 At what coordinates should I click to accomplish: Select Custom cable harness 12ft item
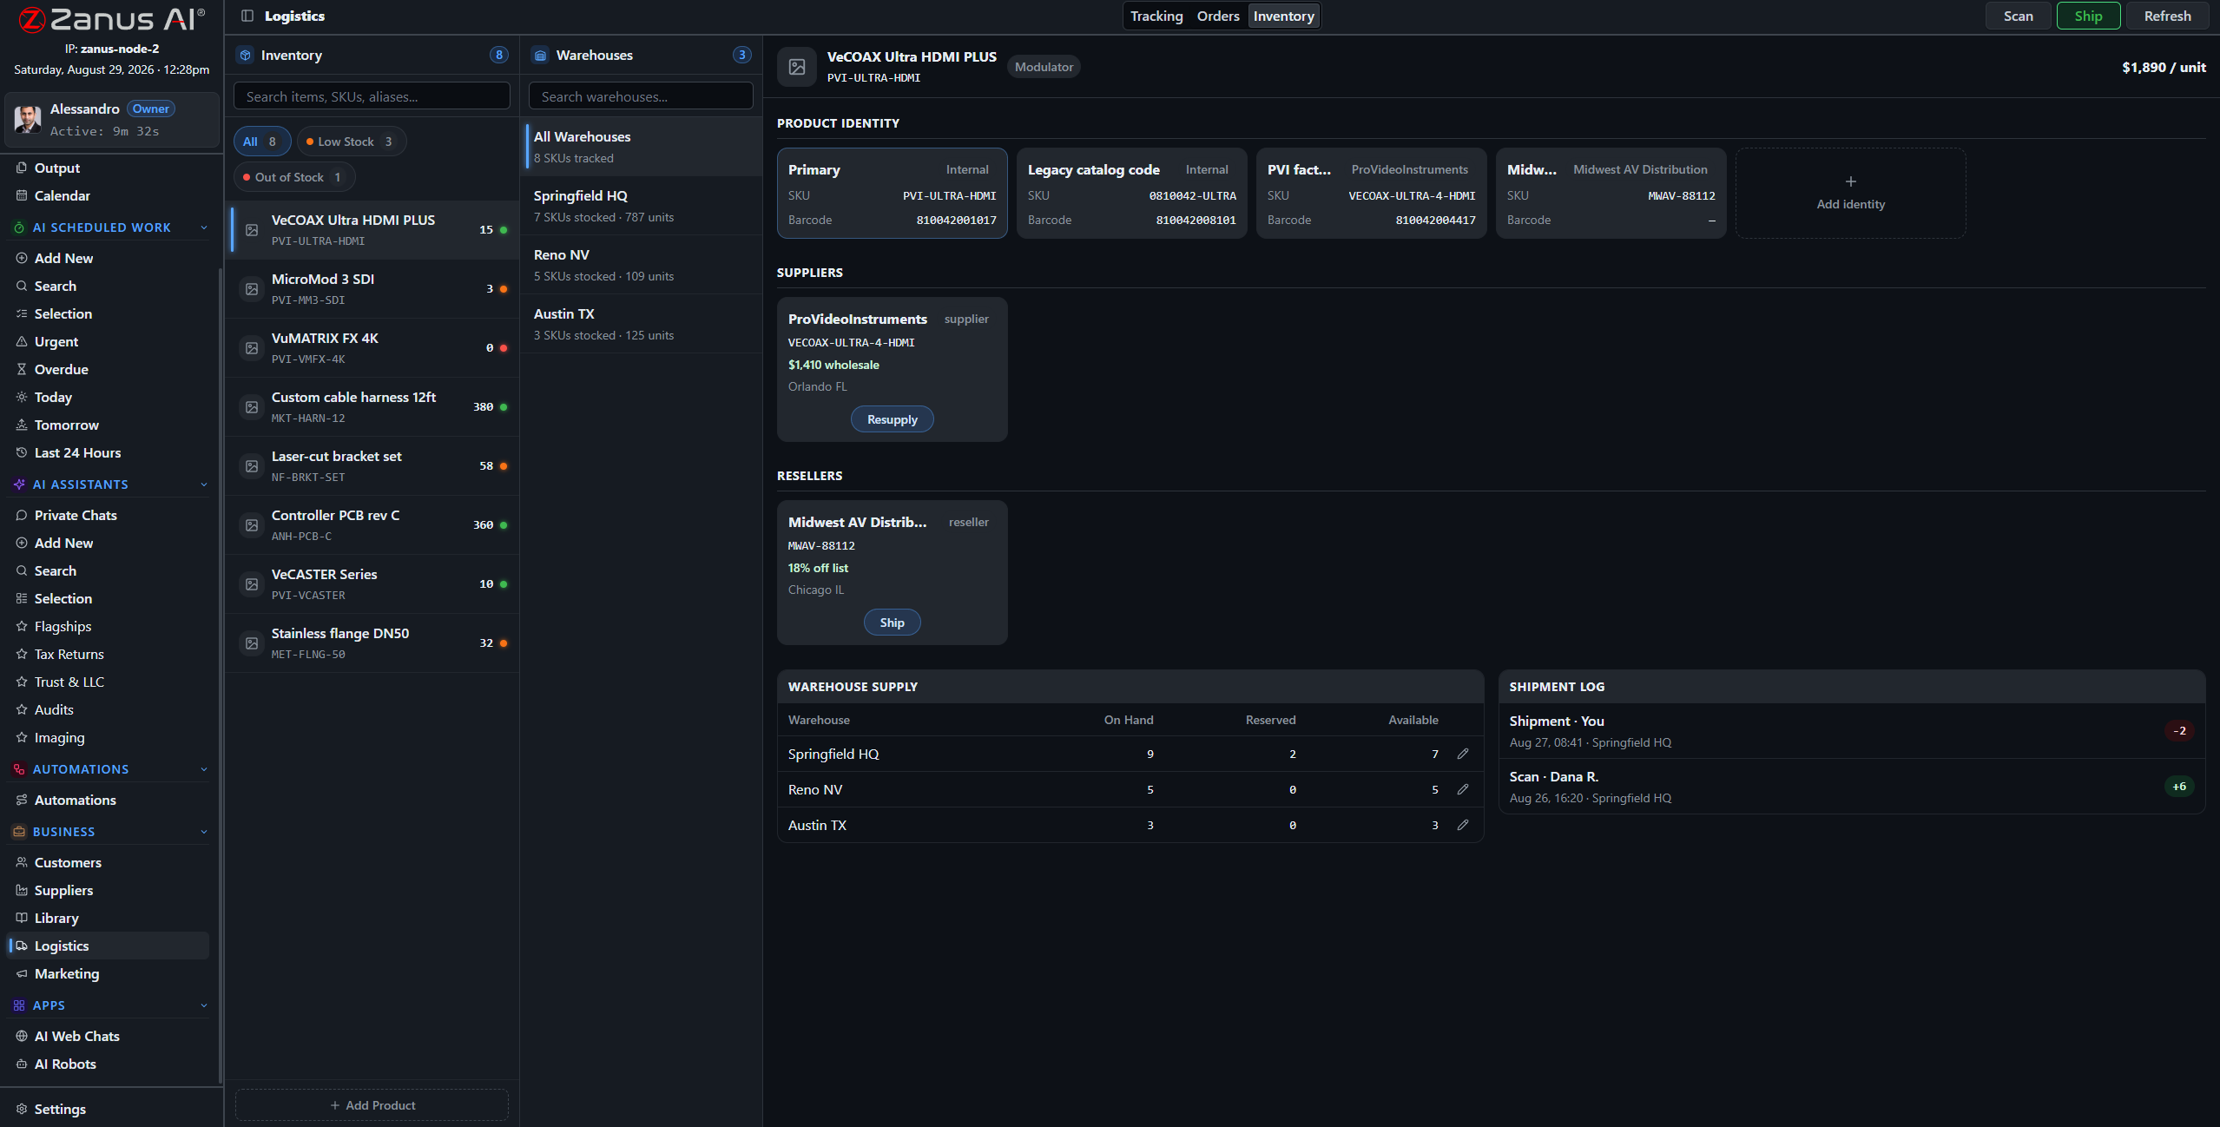click(372, 407)
